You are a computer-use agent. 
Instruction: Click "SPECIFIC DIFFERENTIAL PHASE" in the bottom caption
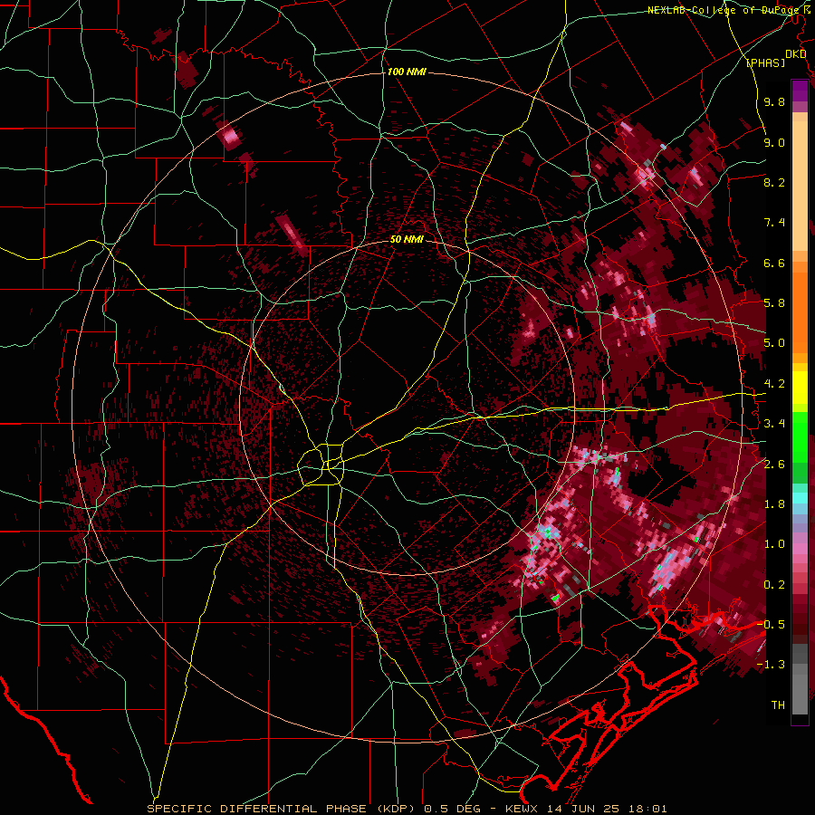click(x=257, y=809)
